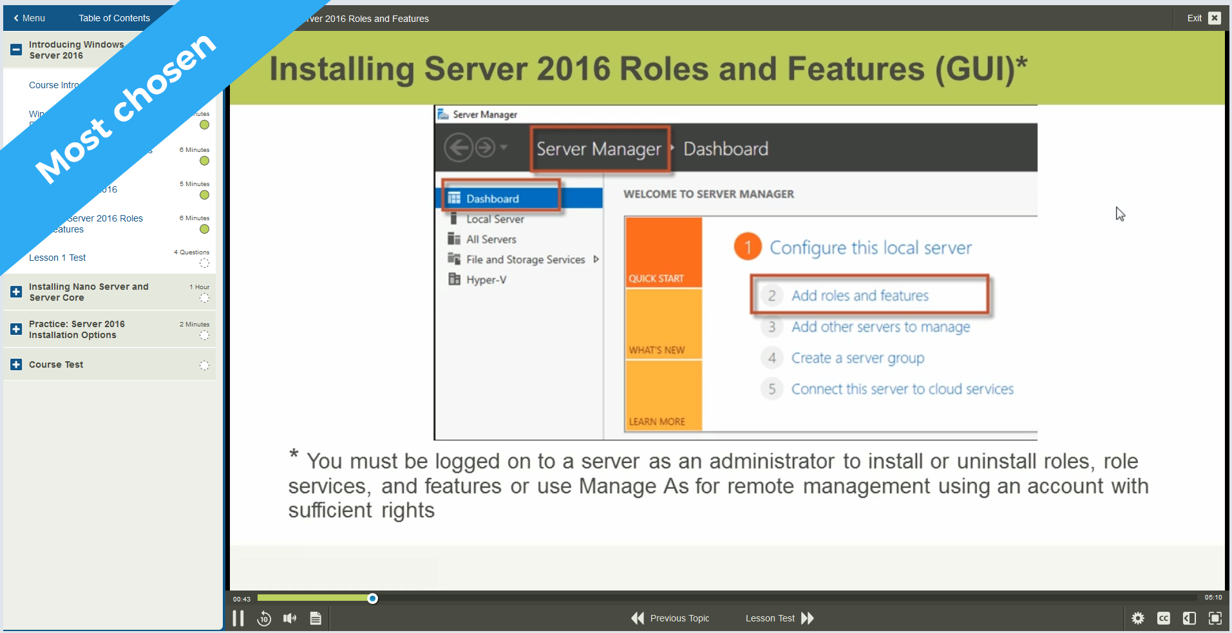Click the Course Test status circle
Screen dimensions: 1232x633
(x=204, y=365)
